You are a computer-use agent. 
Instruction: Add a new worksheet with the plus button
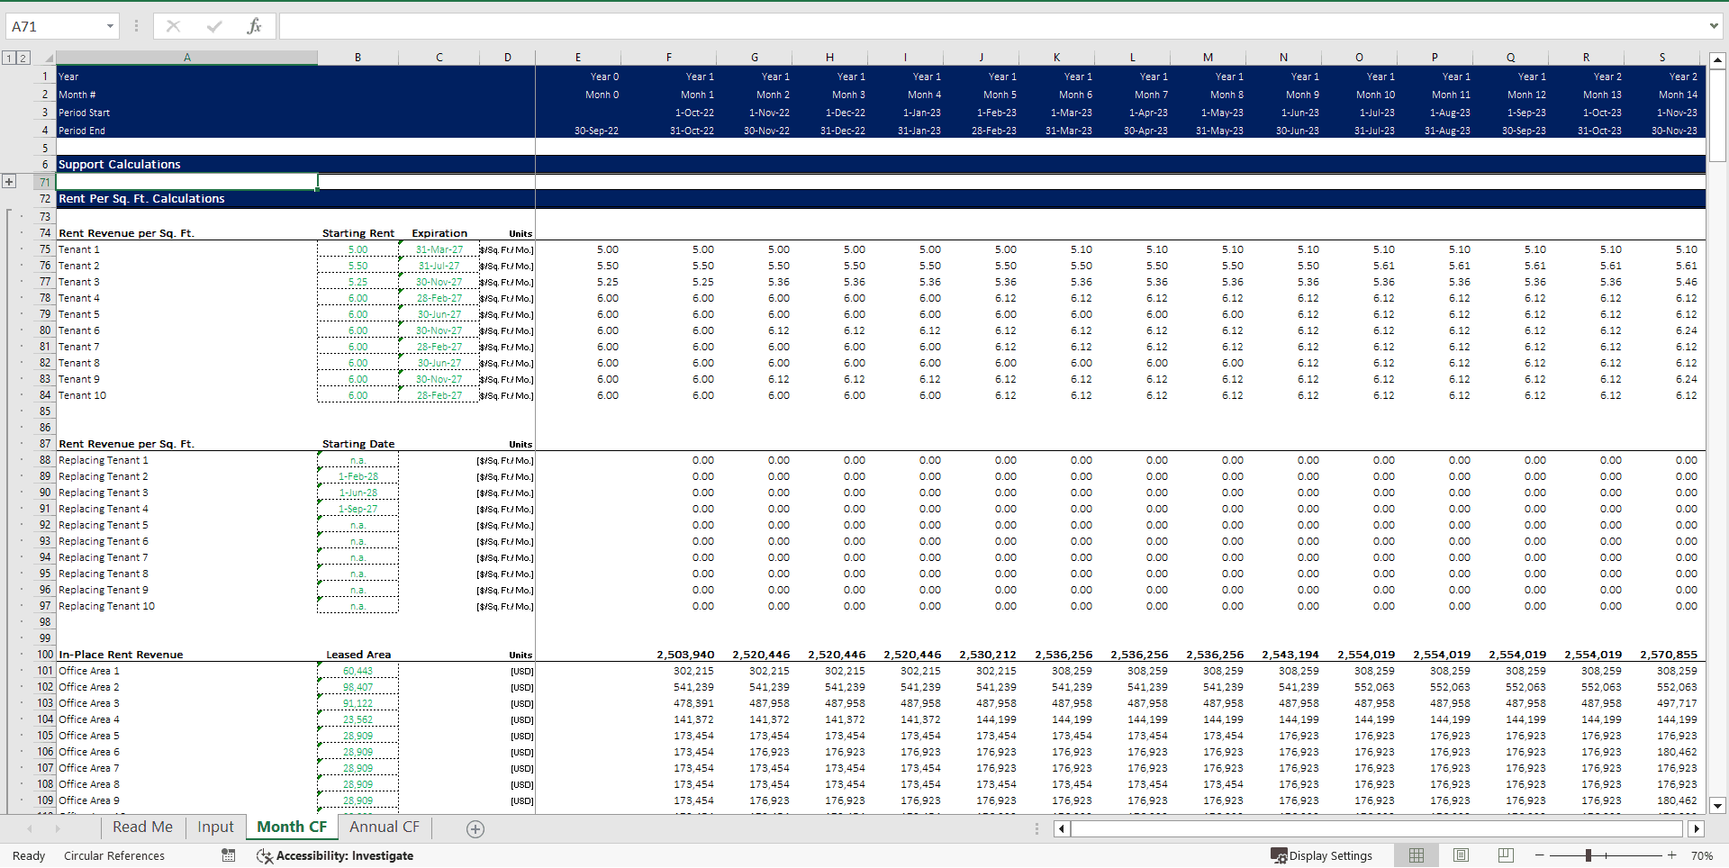click(475, 828)
